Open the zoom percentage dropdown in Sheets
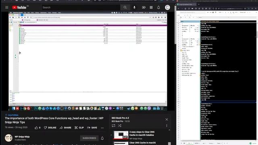258x145 pixels. [221, 12]
